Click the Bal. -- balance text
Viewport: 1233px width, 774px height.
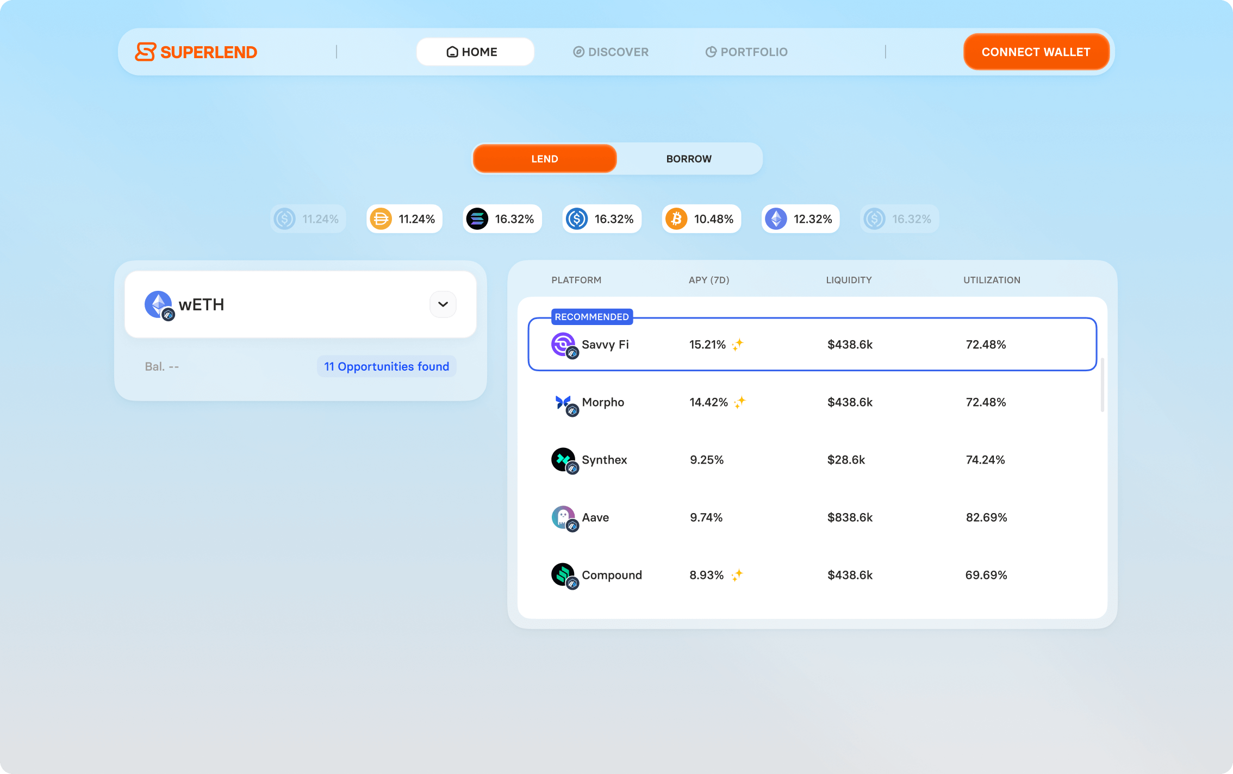(x=162, y=366)
